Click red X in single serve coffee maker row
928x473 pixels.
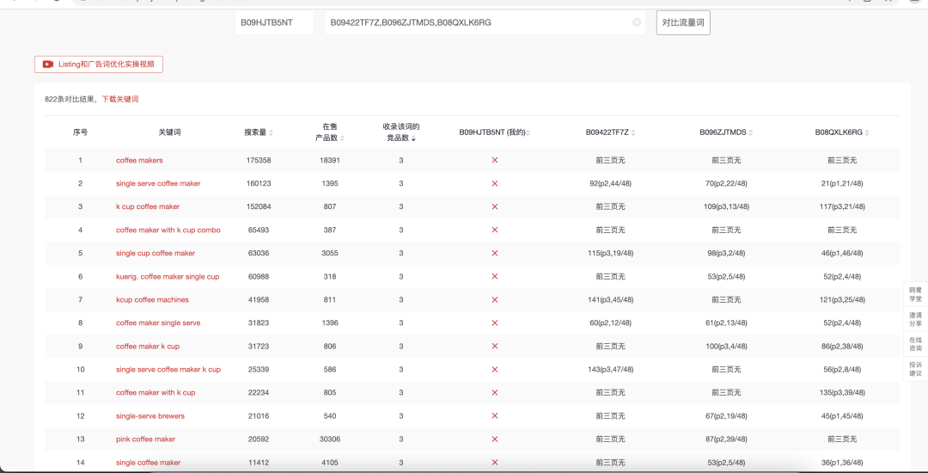[495, 183]
